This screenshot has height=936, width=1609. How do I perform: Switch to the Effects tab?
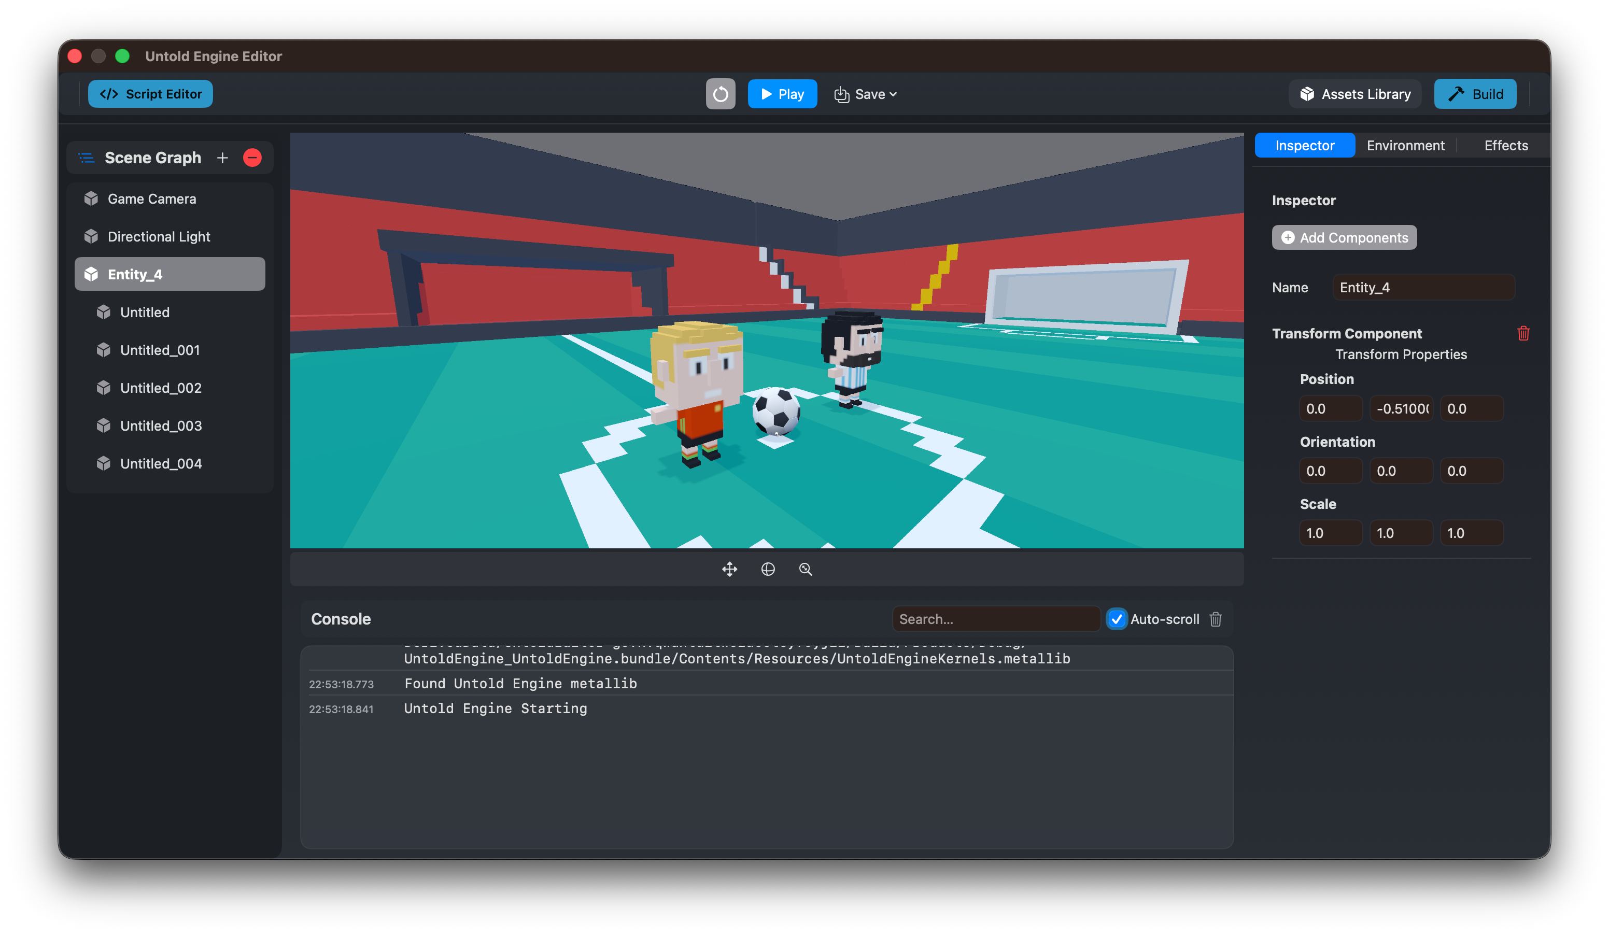click(x=1505, y=146)
